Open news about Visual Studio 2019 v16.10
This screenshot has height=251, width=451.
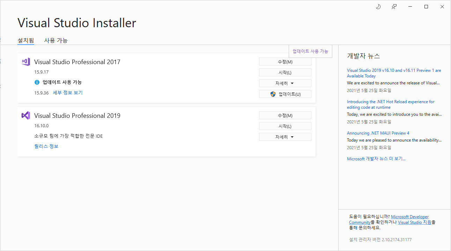394,73
